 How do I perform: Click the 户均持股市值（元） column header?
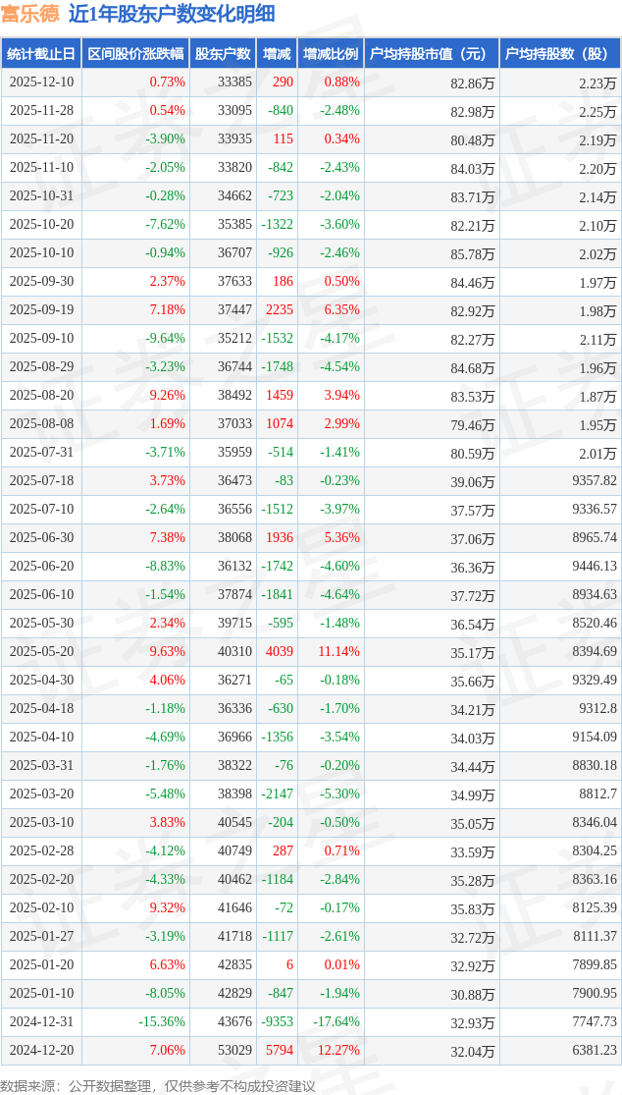pos(431,54)
